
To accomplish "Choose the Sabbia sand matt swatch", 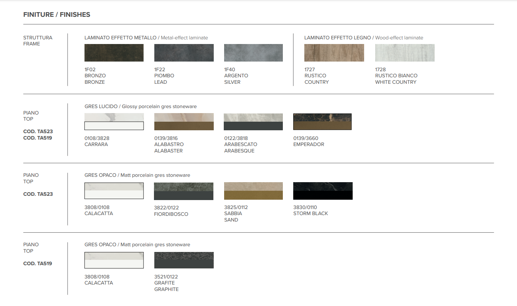I will point(253,191).
